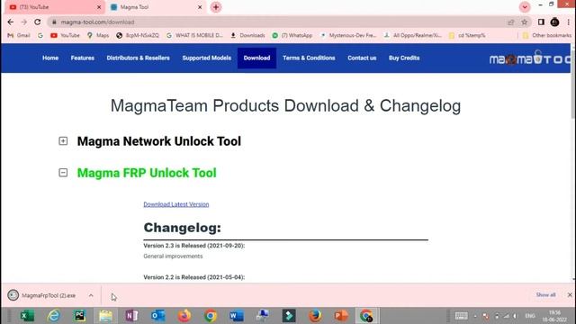The height and width of the screenshot is (324, 576).
Task: Open the 8cpM-N5xkZQ bookmark
Action: [138, 35]
